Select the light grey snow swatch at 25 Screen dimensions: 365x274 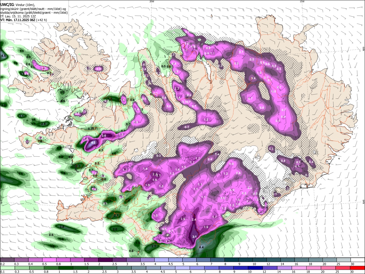pos(343,260)
